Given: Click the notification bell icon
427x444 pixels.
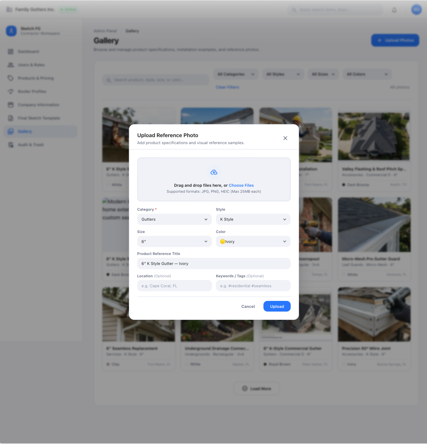Looking at the screenshot, I should [x=394, y=10].
